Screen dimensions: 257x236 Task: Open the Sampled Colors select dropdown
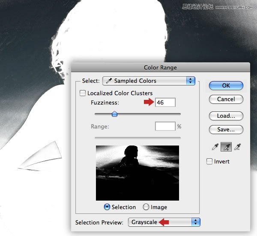[x=149, y=81]
